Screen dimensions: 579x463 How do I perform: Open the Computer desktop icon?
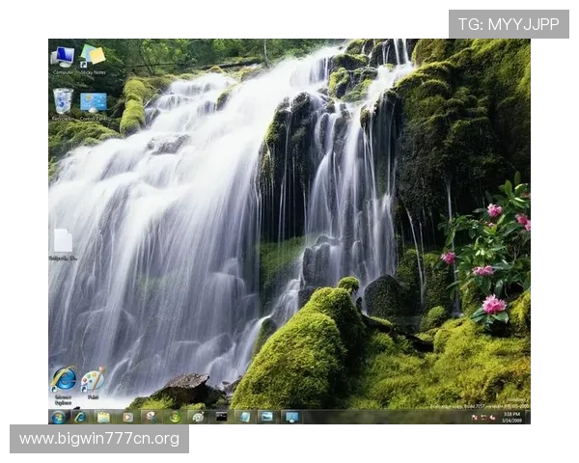click(x=63, y=58)
